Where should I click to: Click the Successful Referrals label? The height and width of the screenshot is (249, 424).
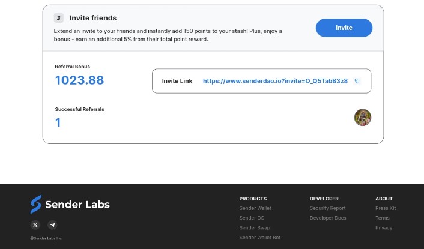pos(79,109)
